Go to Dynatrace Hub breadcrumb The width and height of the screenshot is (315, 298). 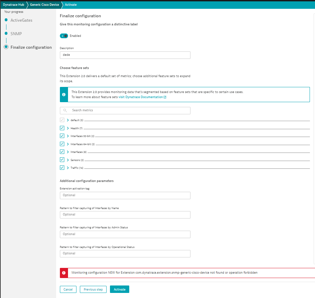point(14,5)
